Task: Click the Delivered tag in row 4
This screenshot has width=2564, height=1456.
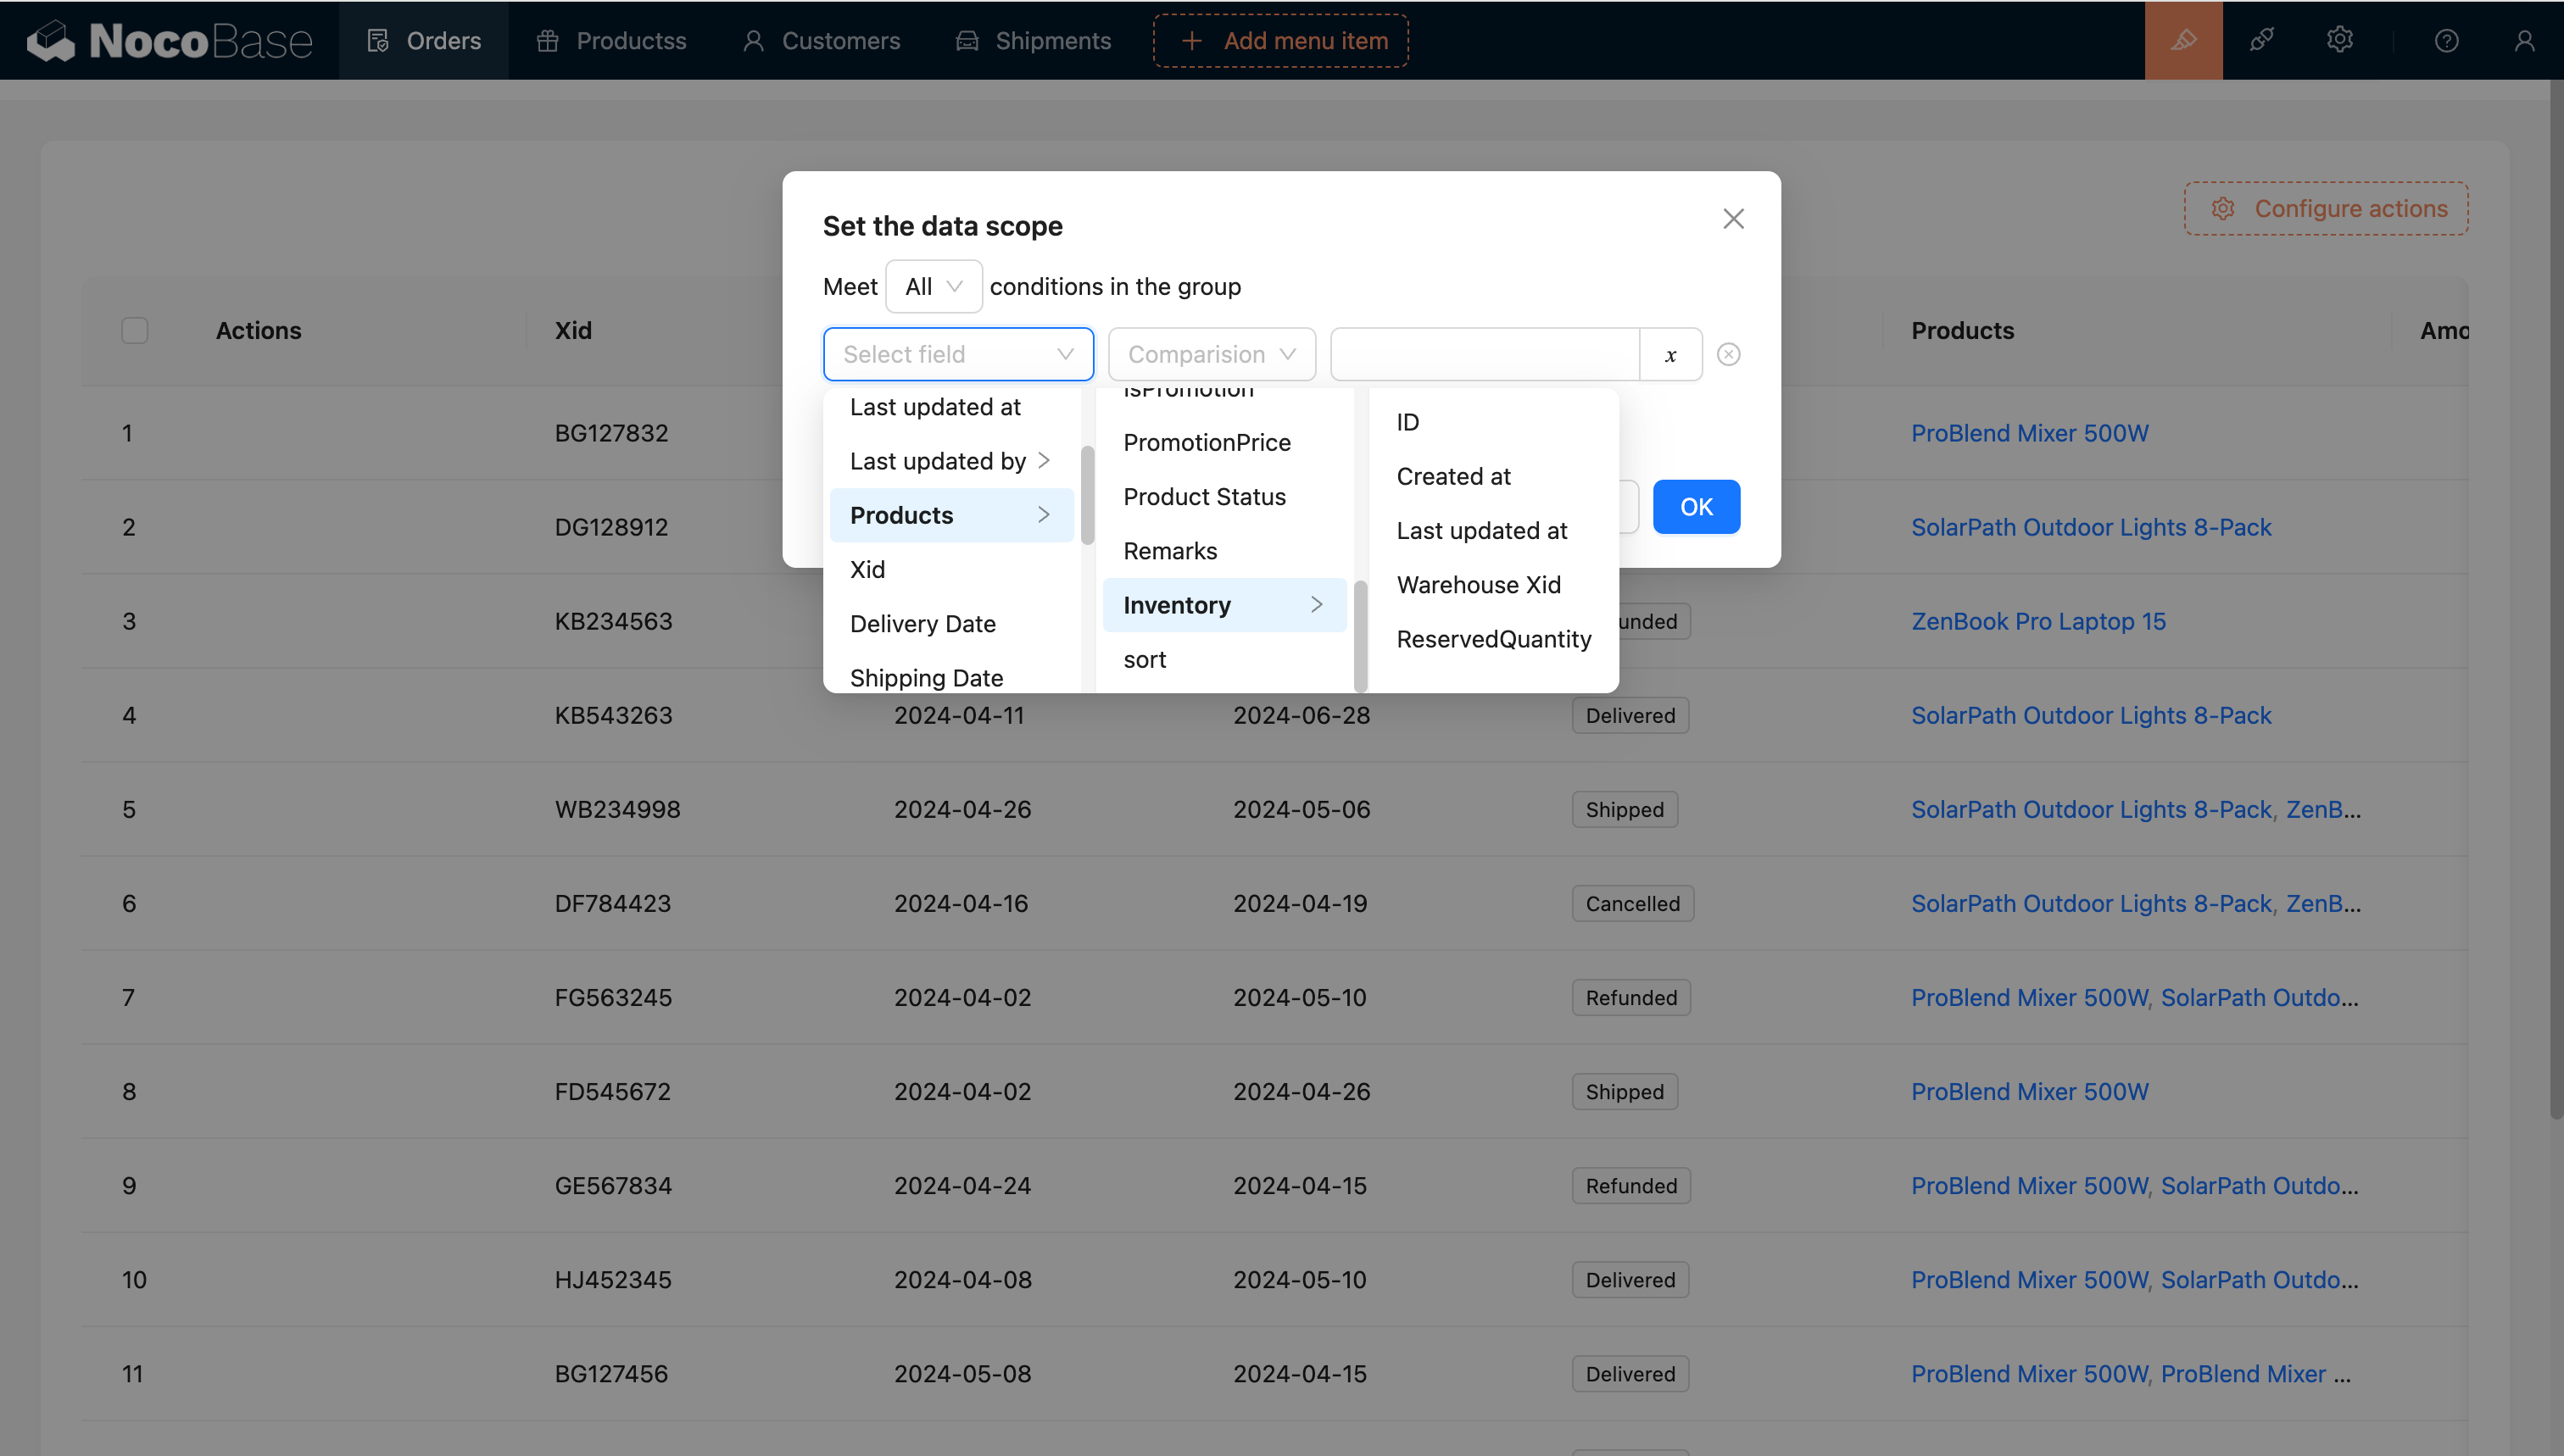Action: [x=1630, y=715]
